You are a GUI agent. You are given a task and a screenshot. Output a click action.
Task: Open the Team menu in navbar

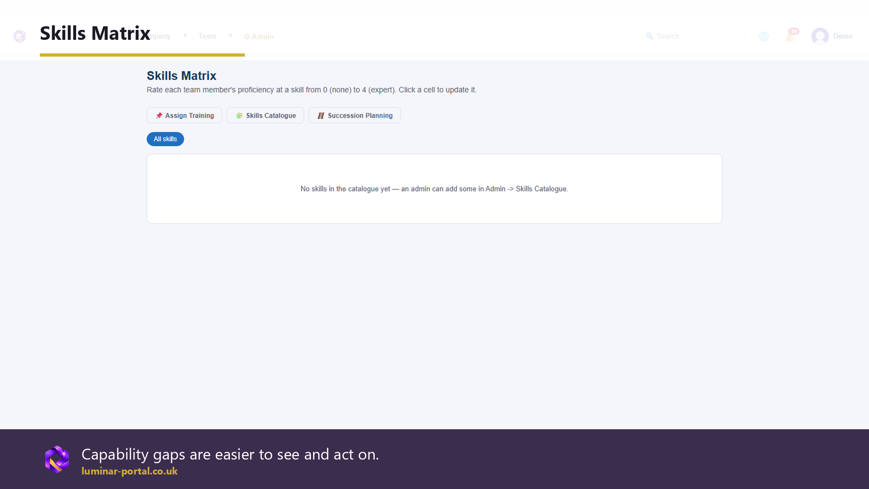pyautogui.click(x=207, y=36)
